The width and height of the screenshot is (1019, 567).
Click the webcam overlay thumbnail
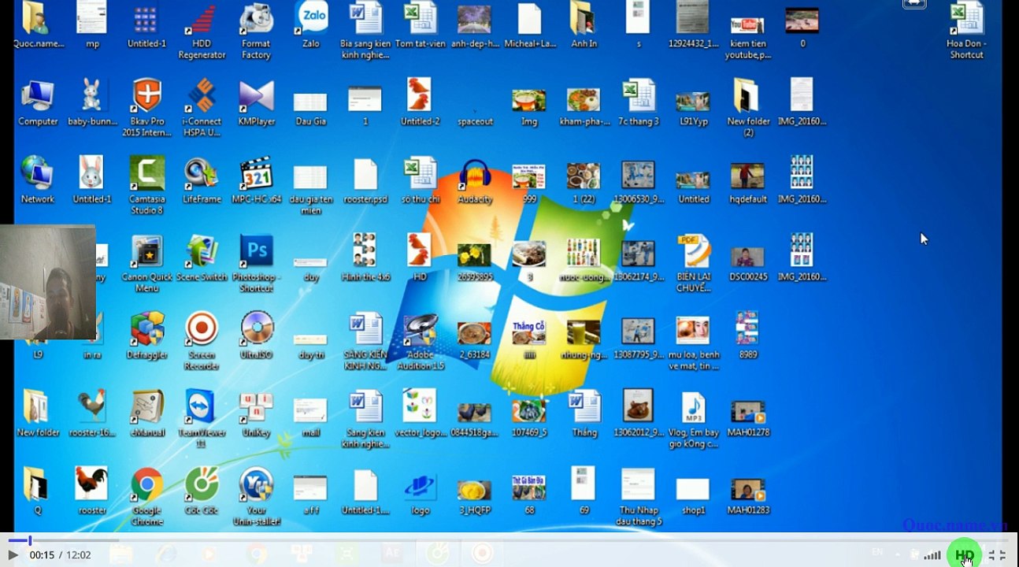point(48,282)
